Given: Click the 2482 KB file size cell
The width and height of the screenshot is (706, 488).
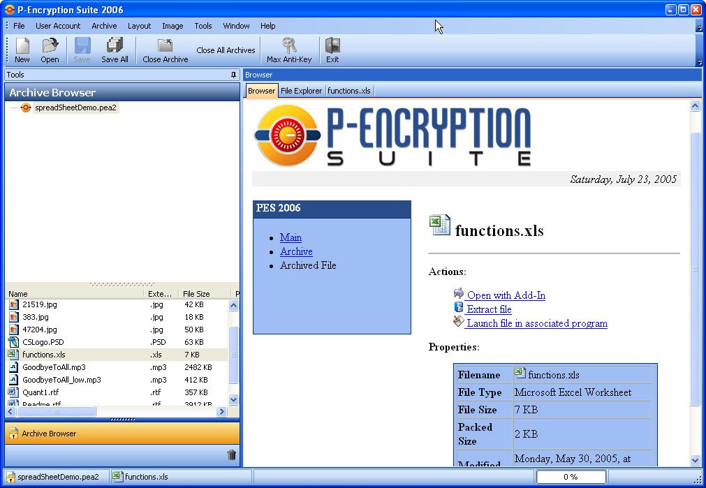Looking at the screenshot, I should [198, 367].
